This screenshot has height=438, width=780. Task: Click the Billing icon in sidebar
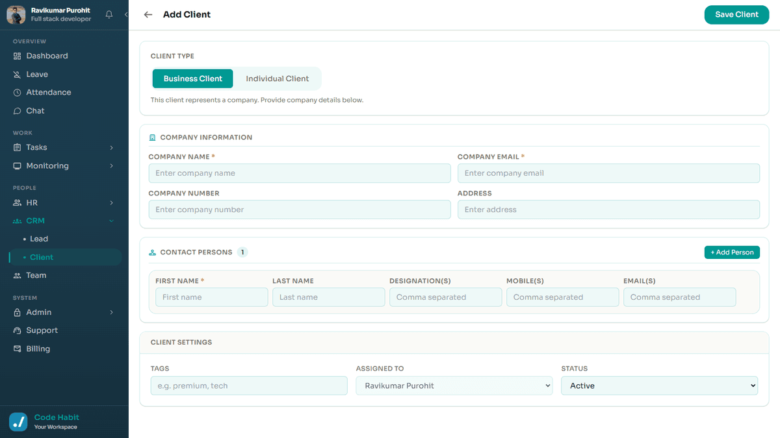[18, 349]
